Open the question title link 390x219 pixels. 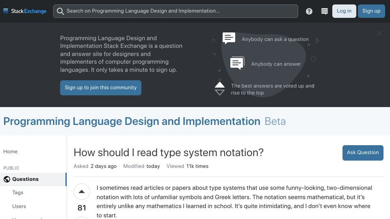point(168,153)
